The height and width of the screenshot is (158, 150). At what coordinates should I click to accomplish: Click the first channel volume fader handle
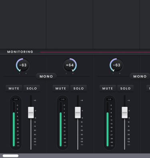click(x=31, y=113)
